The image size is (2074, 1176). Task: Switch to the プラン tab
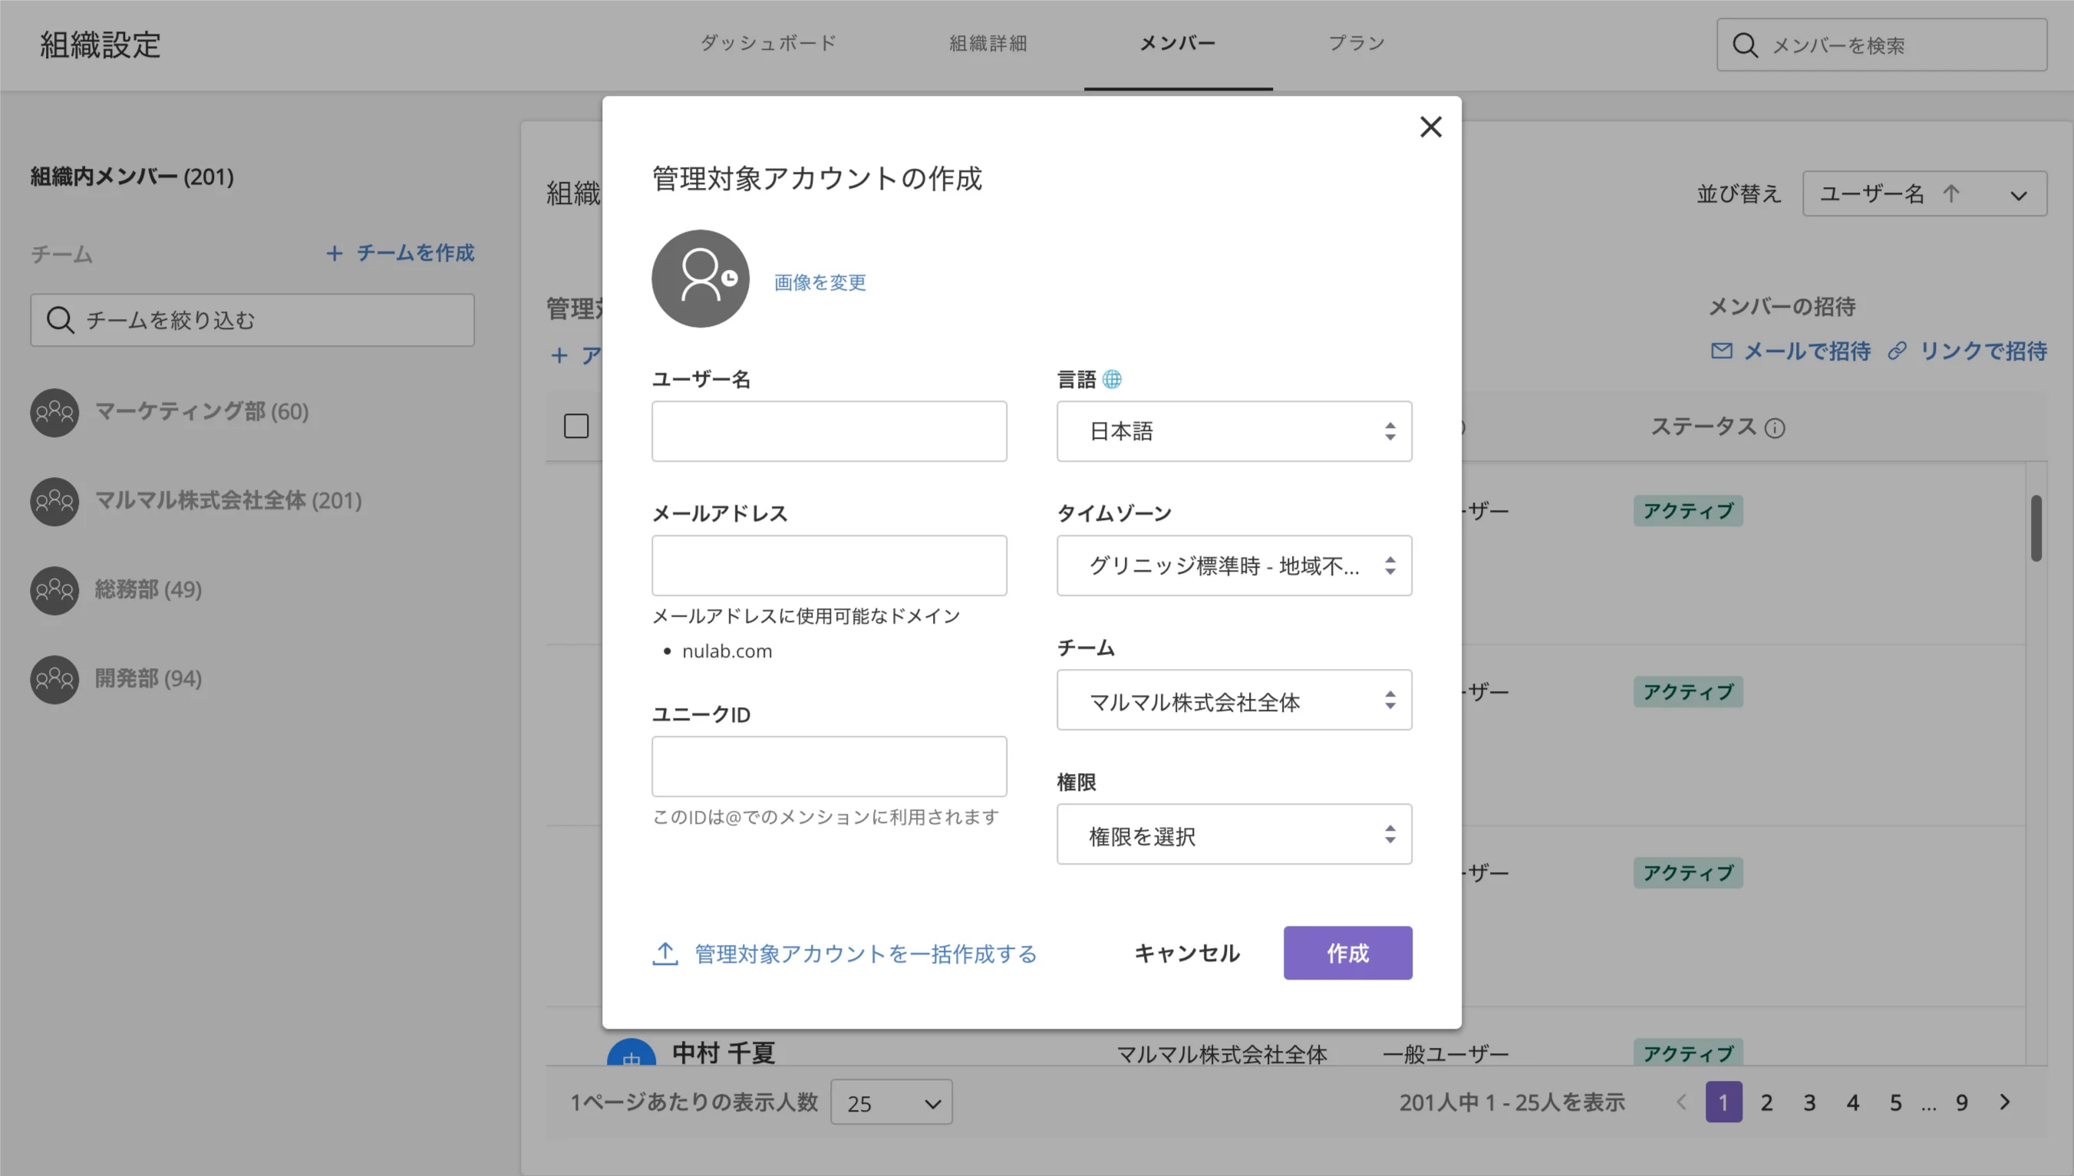pos(1357,43)
